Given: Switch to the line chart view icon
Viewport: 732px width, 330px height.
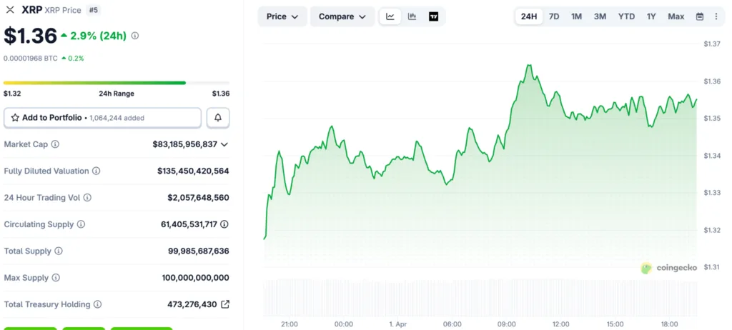Looking at the screenshot, I should [390, 16].
